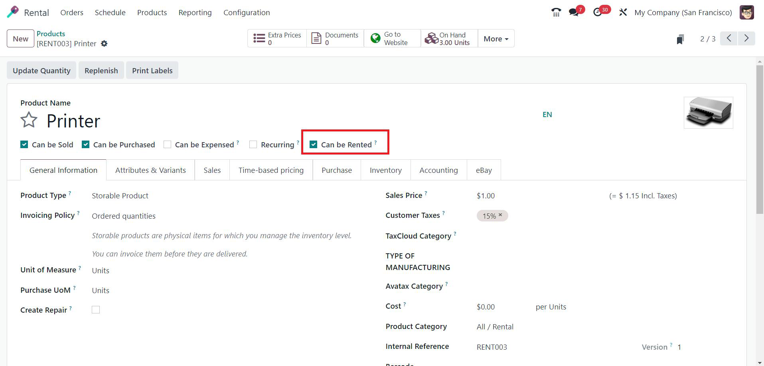Open the activities clock icon
This screenshot has width=764, height=366.
point(597,13)
